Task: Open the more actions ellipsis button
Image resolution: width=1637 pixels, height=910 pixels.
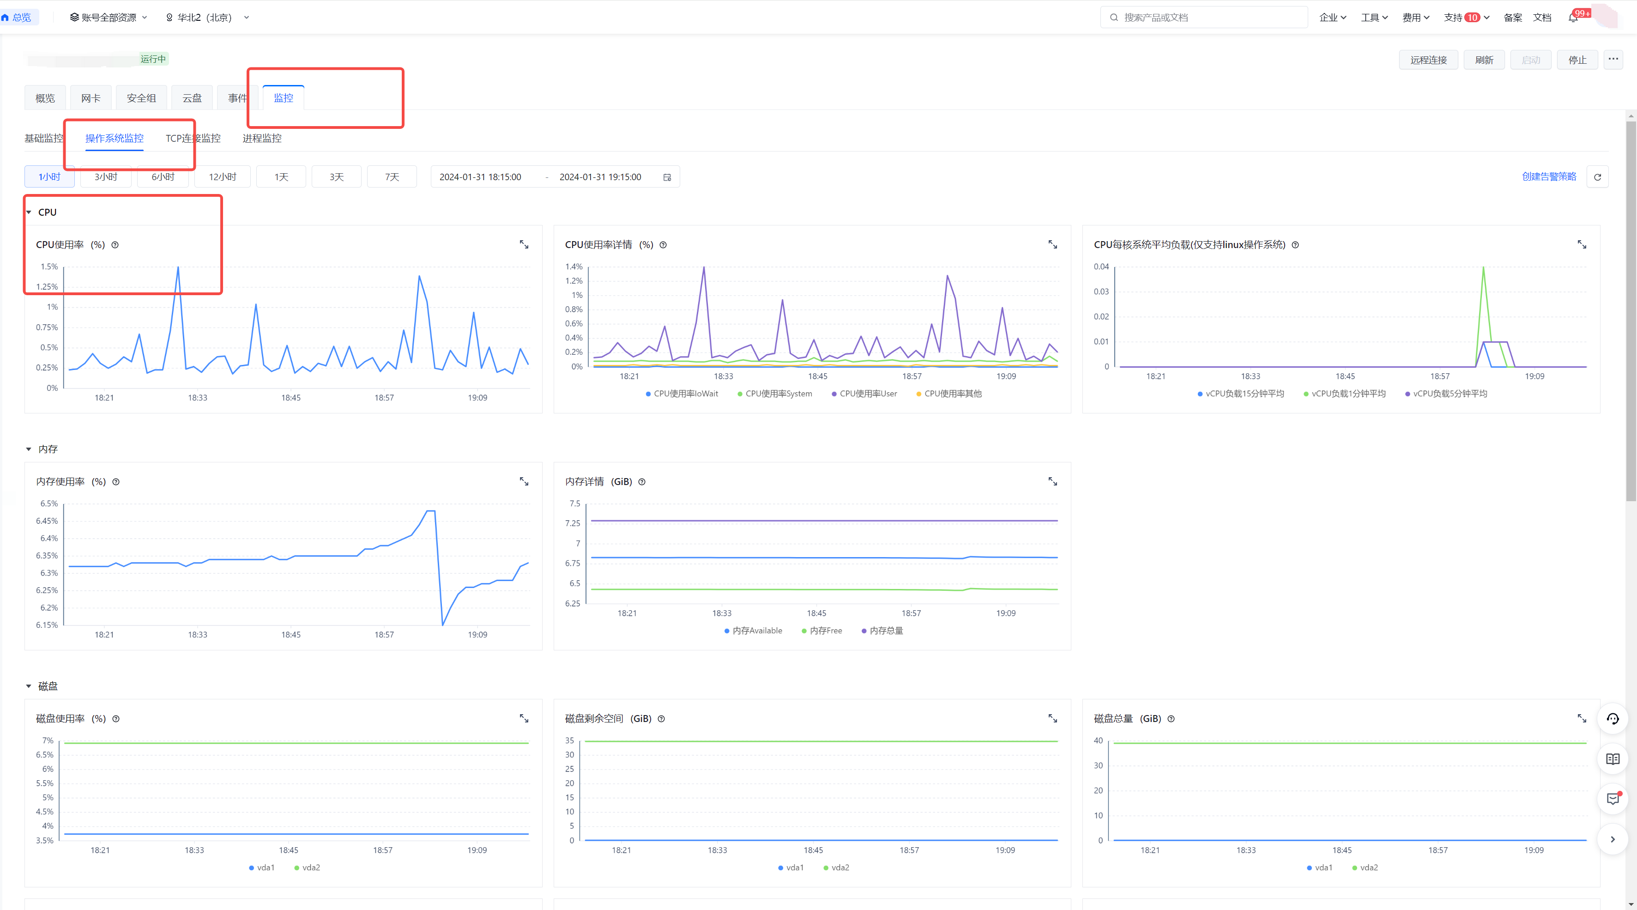Action: coord(1613,59)
